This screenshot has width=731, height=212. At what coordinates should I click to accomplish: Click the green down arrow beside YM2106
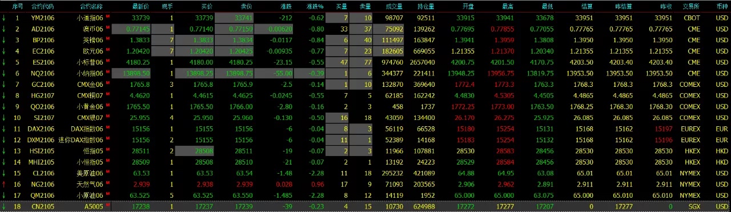[x=4, y=18]
